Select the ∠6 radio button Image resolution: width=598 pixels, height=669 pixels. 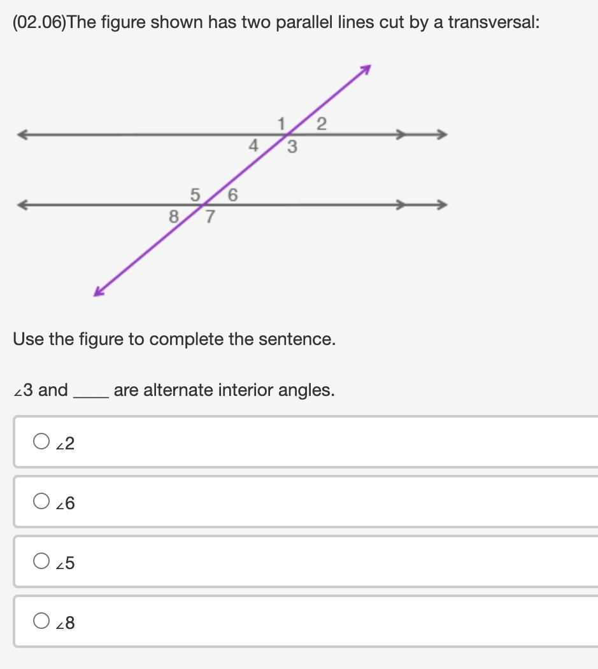pos(41,502)
